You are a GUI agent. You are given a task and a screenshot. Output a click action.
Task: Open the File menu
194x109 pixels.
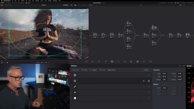[x=12, y=1]
